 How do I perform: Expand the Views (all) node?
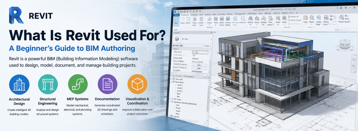(x=171, y=79)
